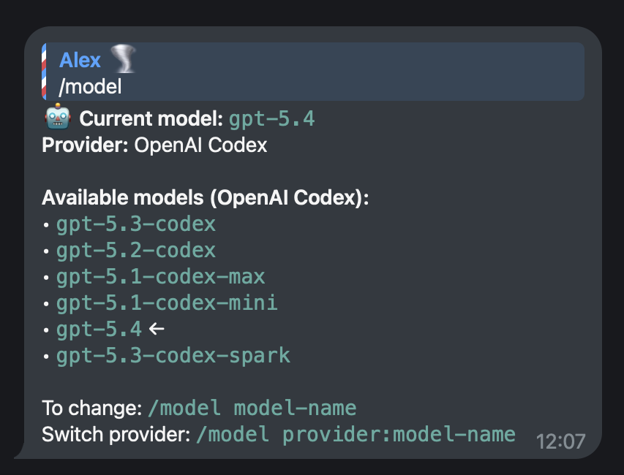The image size is (624, 475).
Task: Click the robot emoji icon
Action: click(58, 117)
